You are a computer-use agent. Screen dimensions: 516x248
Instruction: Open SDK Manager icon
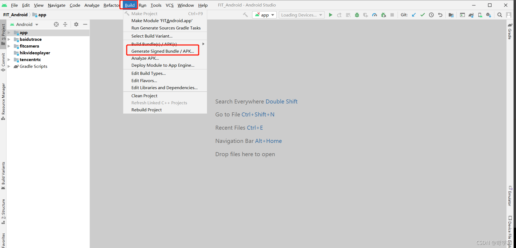point(488,15)
